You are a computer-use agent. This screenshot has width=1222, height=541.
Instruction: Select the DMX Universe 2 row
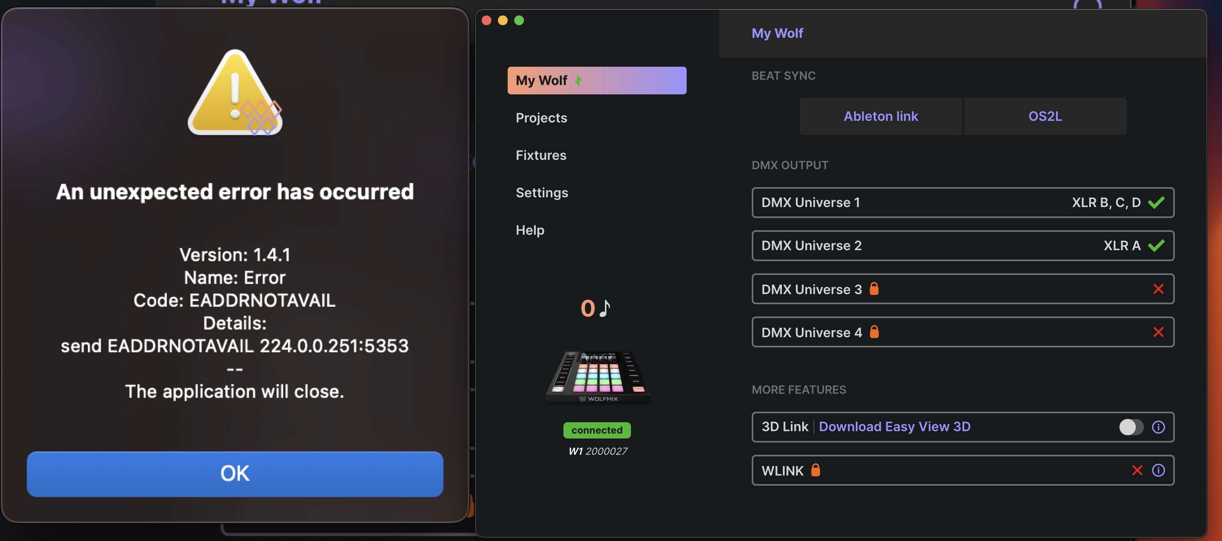pyautogui.click(x=962, y=246)
